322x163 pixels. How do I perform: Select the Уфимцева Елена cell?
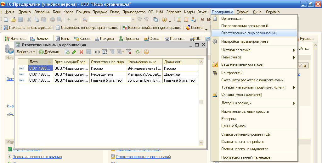(x=144, y=68)
